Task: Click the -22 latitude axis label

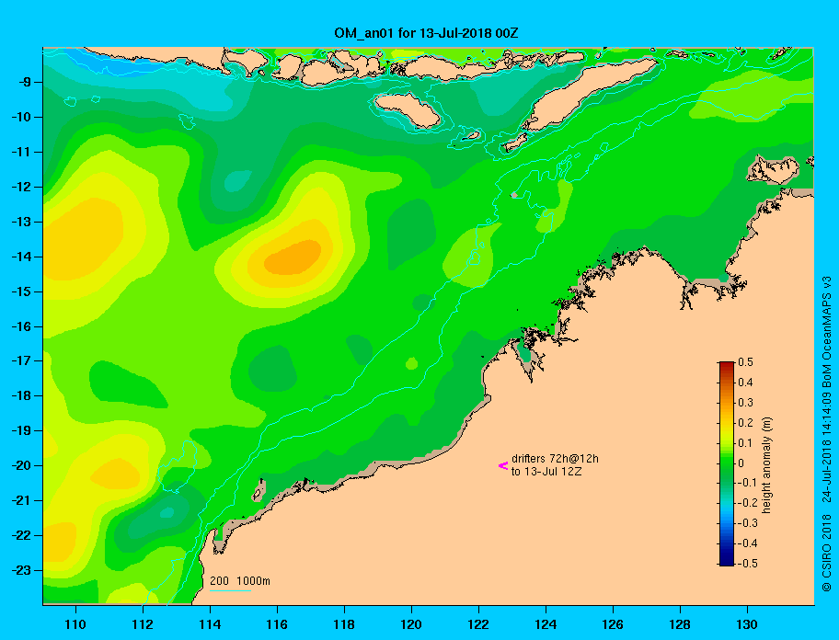Action: click(x=21, y=535)
